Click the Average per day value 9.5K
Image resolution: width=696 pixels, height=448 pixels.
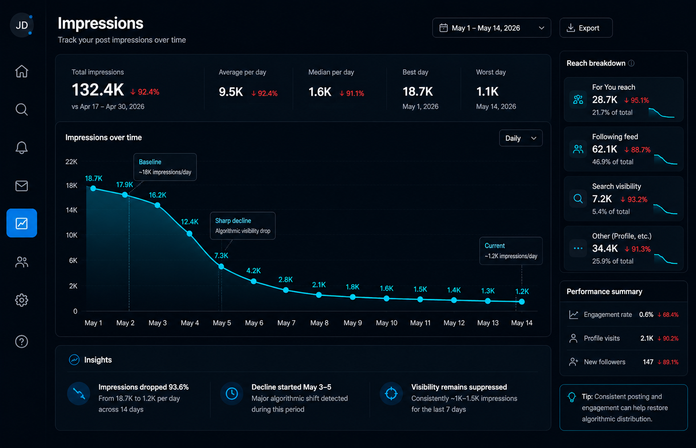tap(231, 92)
